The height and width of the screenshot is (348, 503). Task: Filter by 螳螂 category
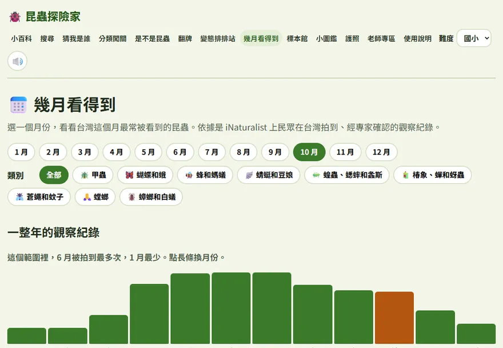click(x=95, y=197)
